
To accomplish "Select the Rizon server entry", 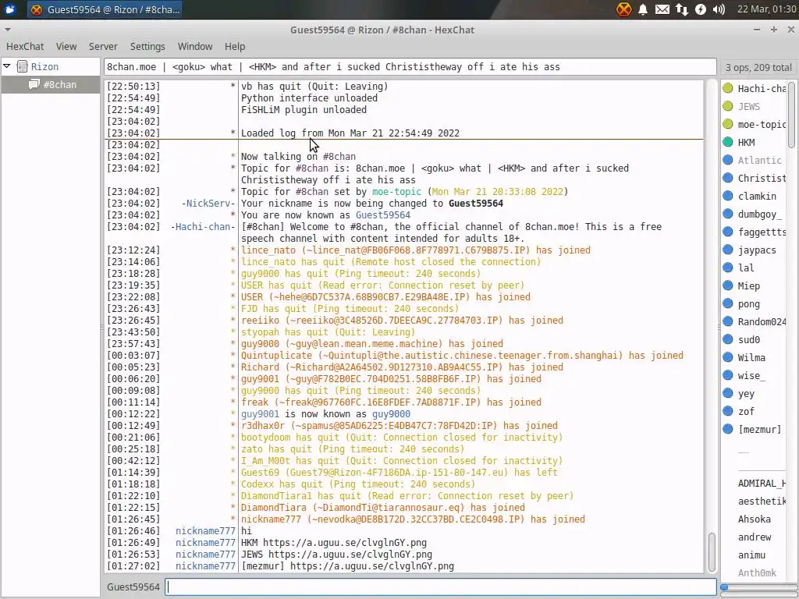I will point(44,67).
